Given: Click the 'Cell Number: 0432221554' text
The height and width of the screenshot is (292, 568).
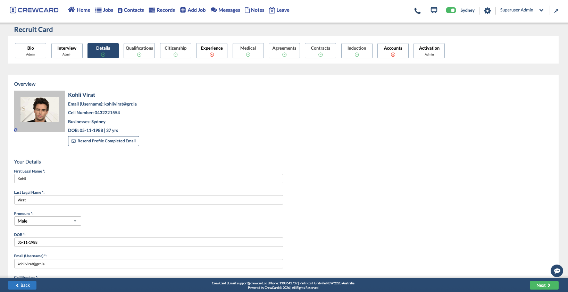Looking at the screenshot, I should click(x=94, y=113).
